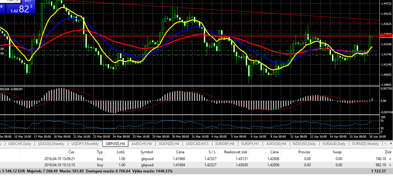Image resolution: width=393 pixels, height=177 pixels.
Task: Select order time 2016.04.18 13:09:21
Action: (x=60, y=159)
